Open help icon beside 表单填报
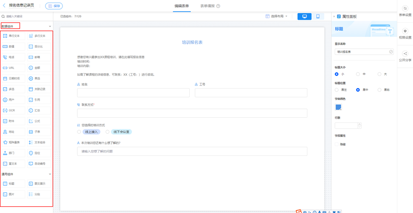 (218, 6)
